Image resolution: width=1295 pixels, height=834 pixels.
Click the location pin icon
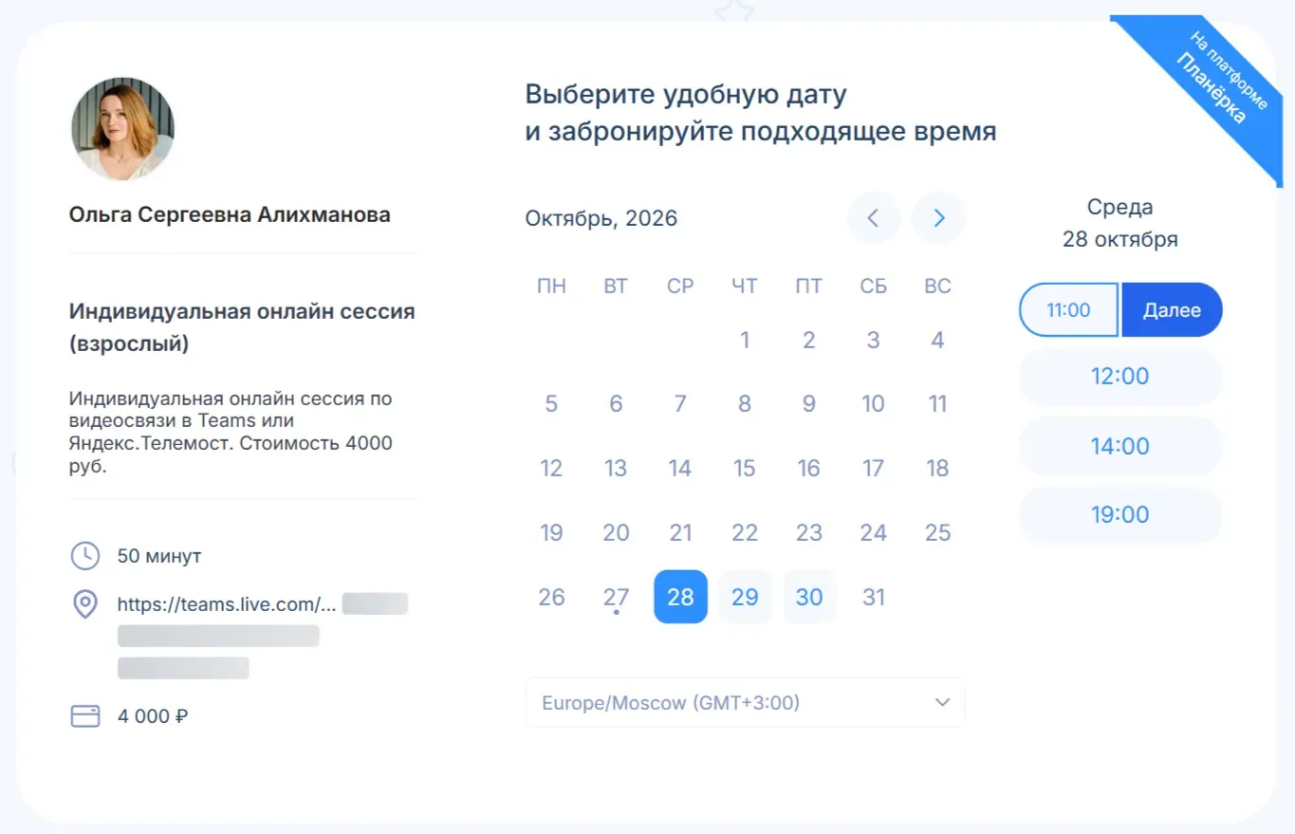85,604
